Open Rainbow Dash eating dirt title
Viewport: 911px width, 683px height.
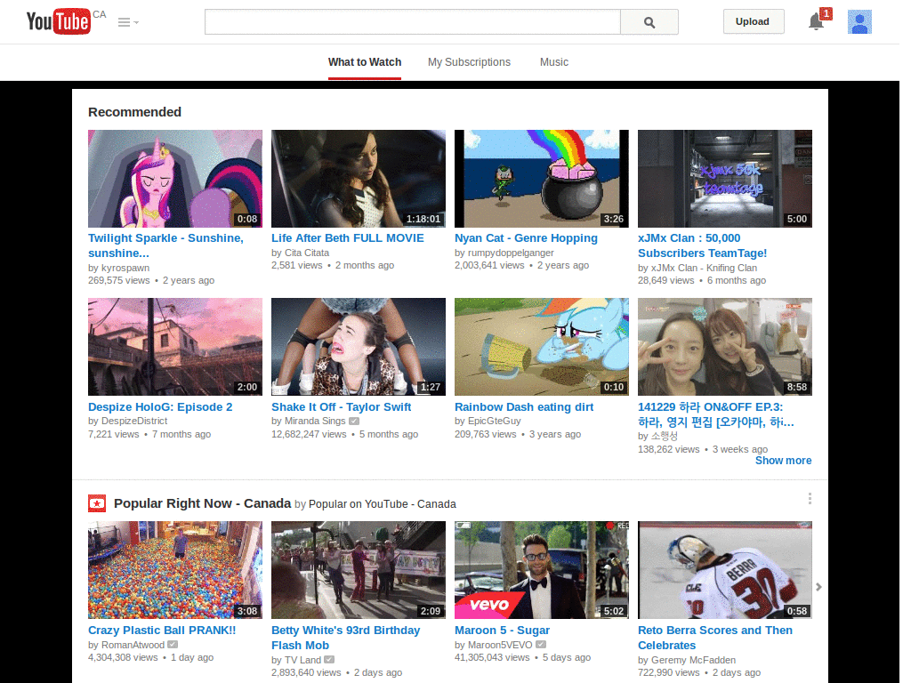tap(524, 407)
